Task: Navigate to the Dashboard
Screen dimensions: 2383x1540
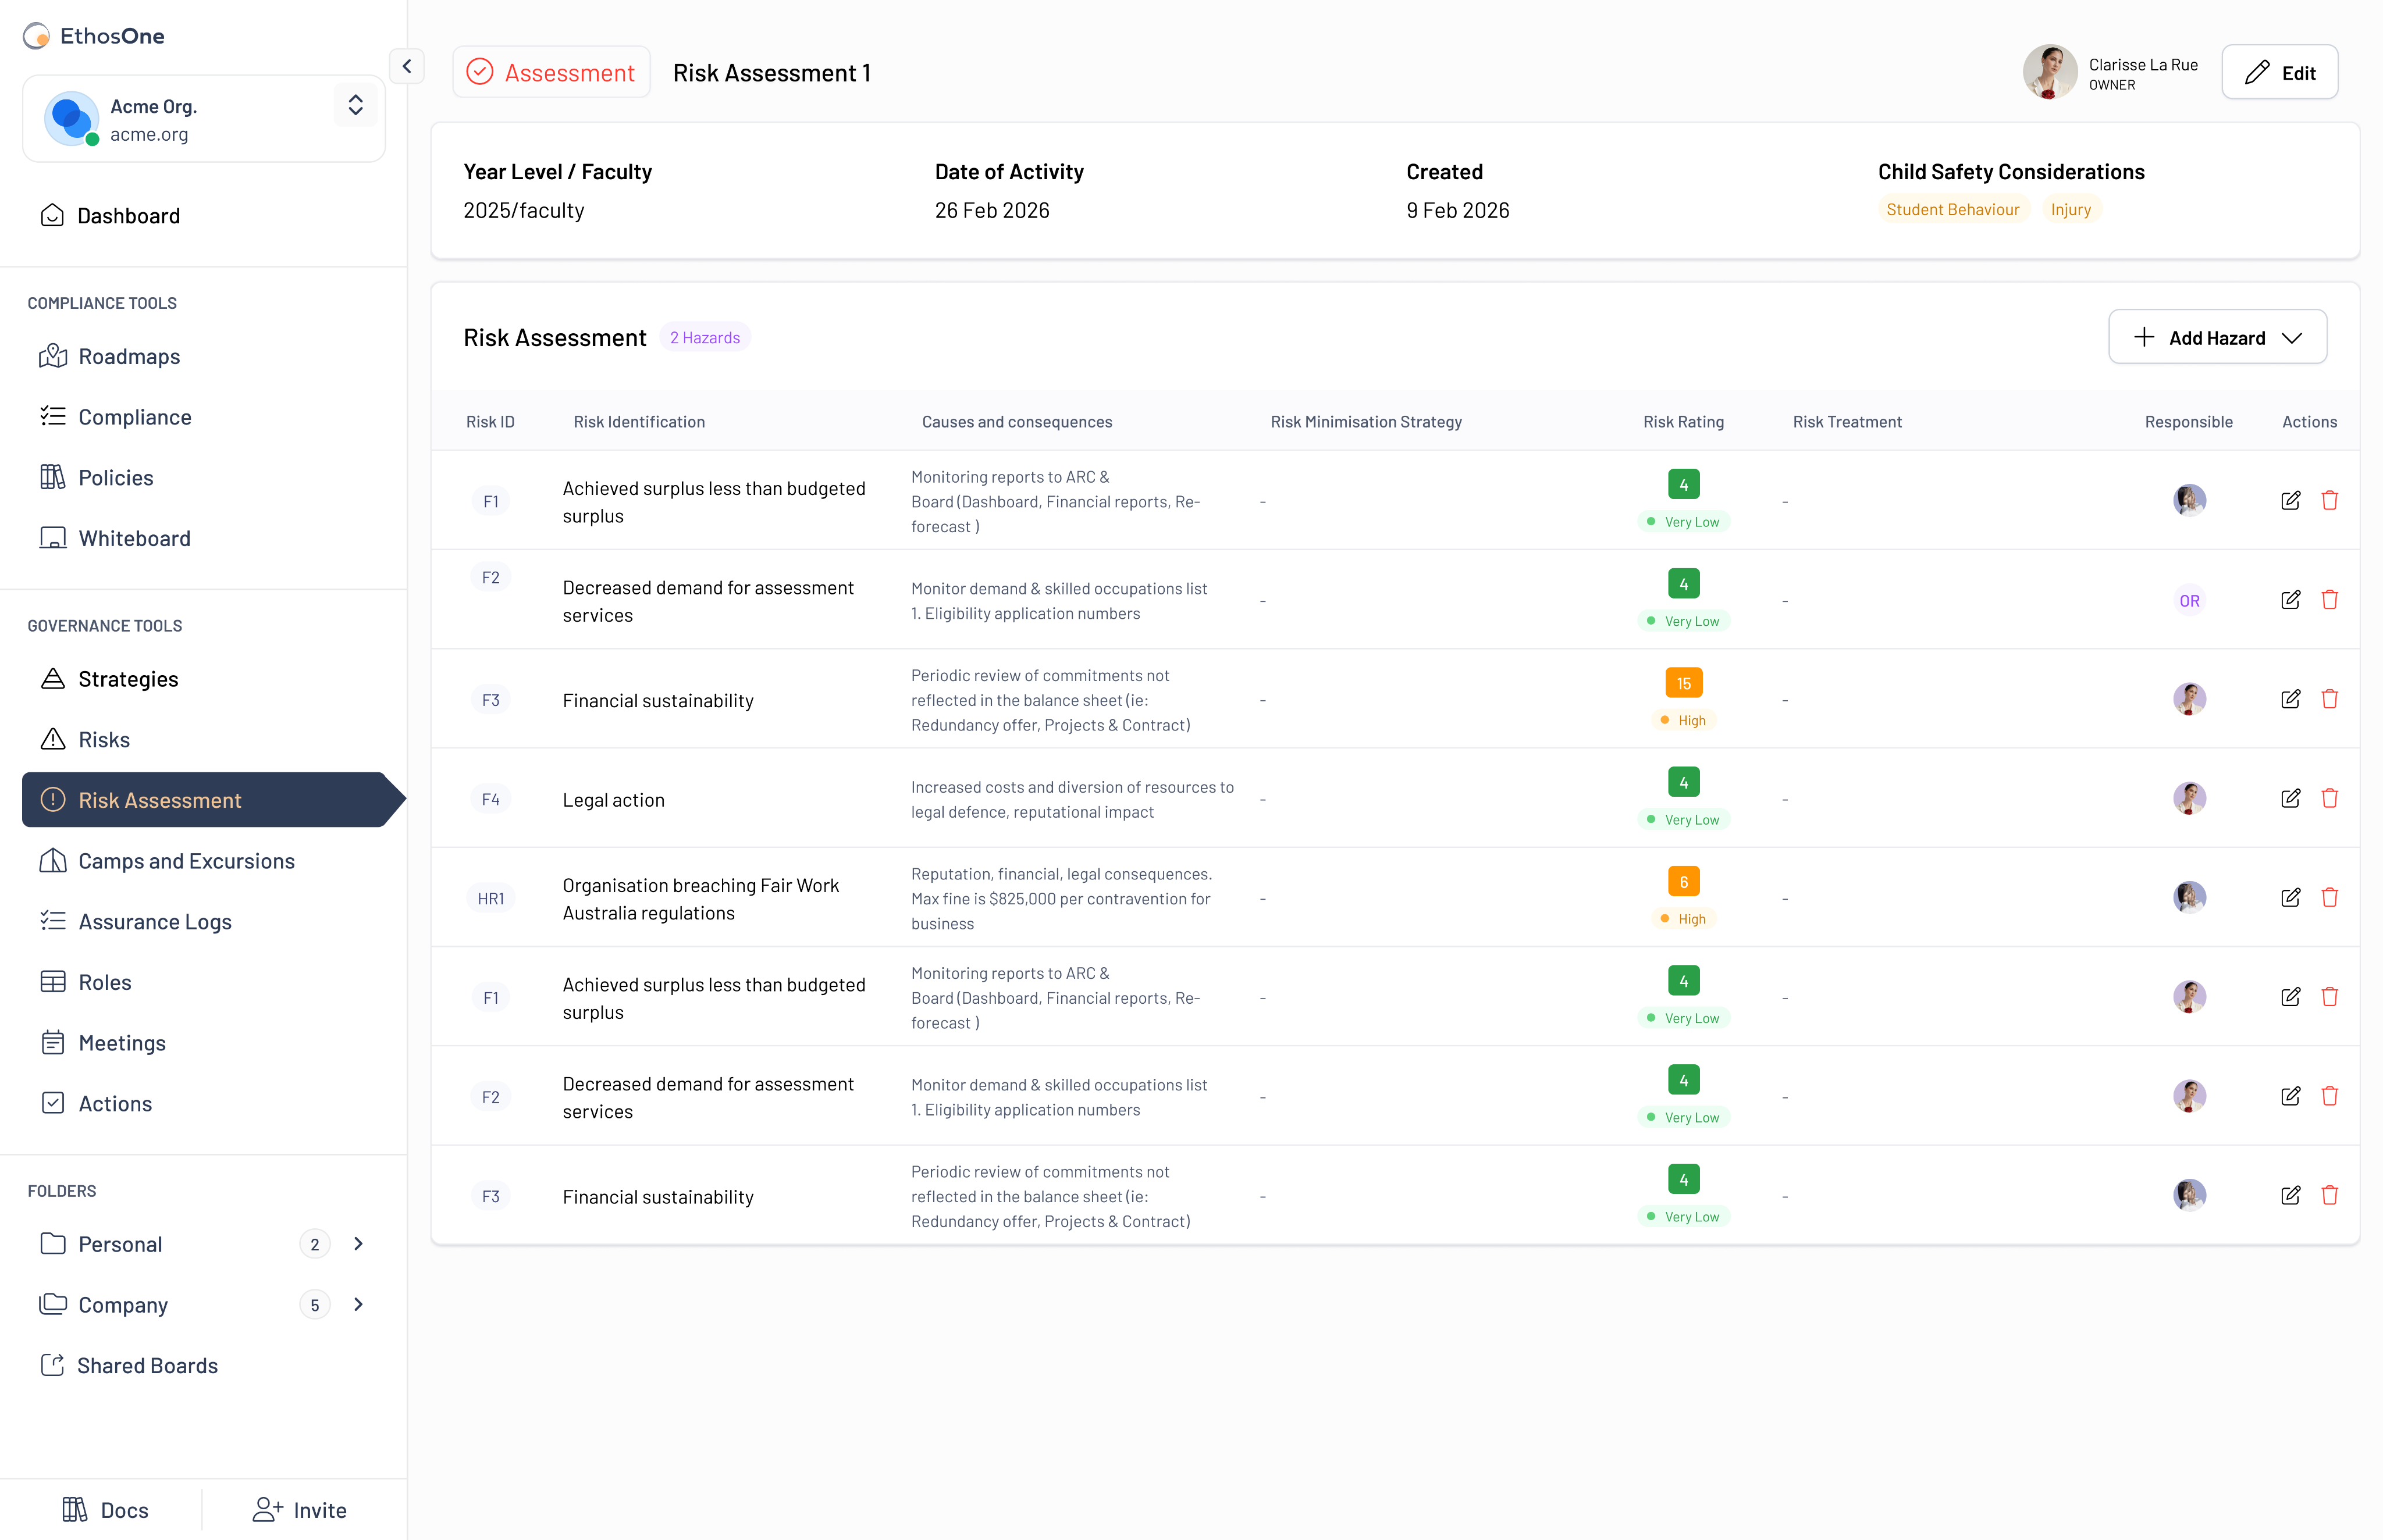Action: 128,216
